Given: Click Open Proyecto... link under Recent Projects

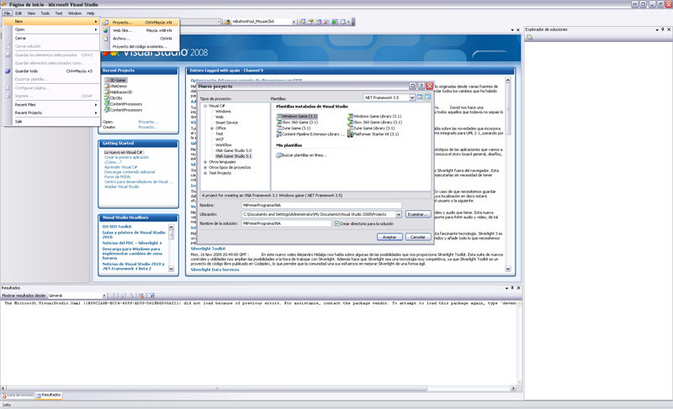Looking at the screenshot, I should click(148, 122).
